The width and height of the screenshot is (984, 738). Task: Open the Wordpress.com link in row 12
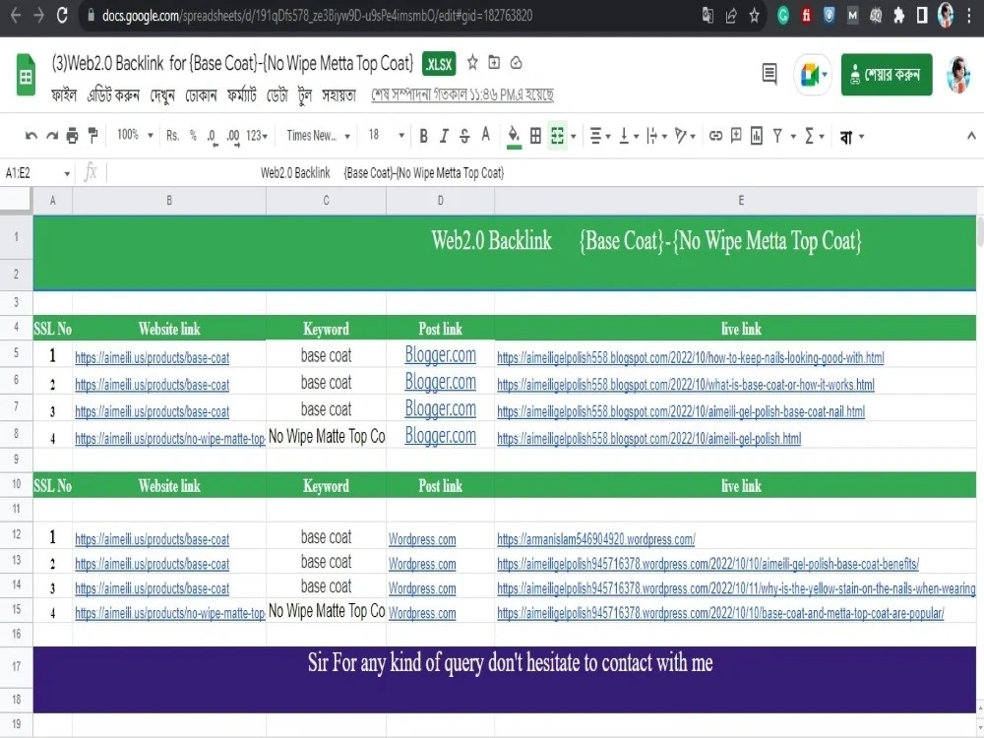(x=422, y=539)
